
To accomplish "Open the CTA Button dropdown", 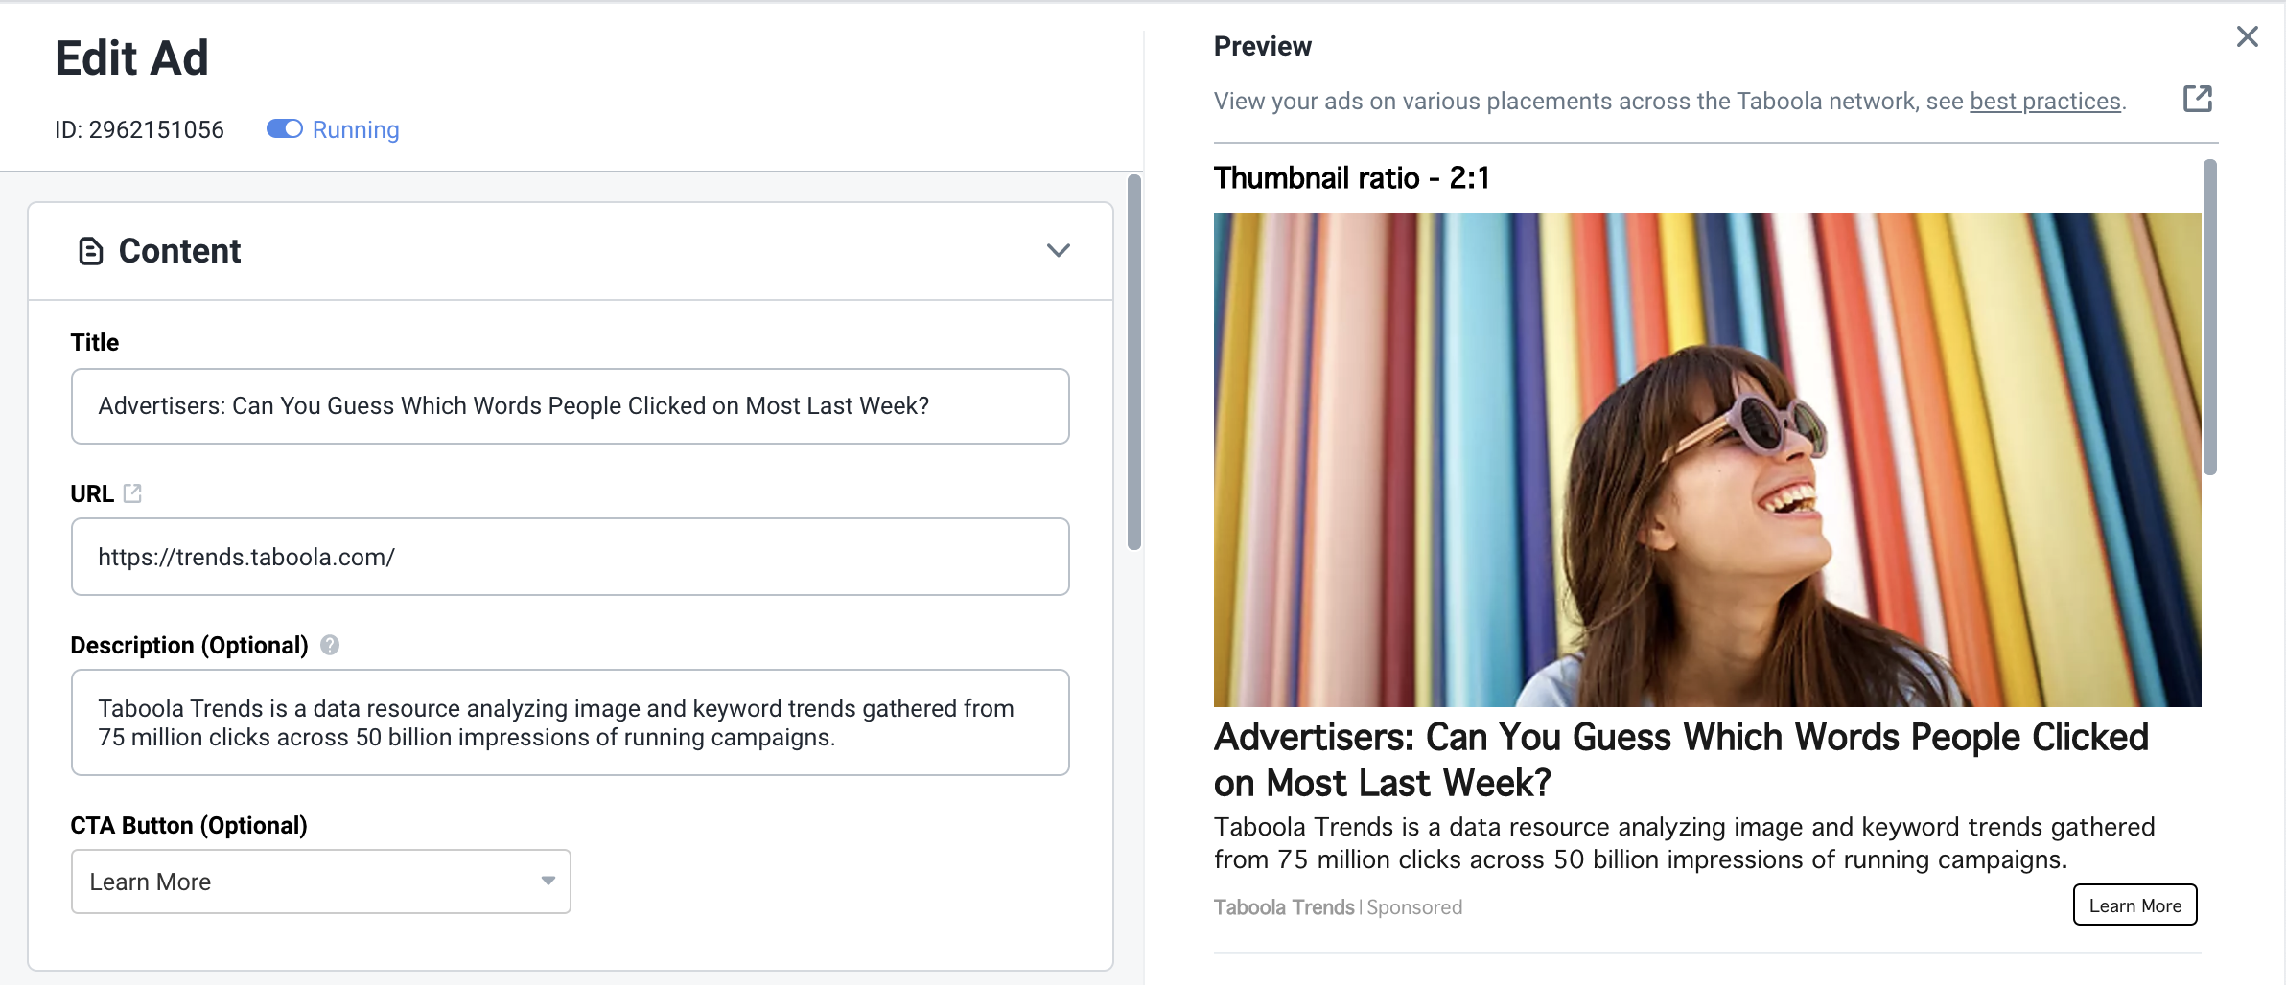I will point(321,882).
